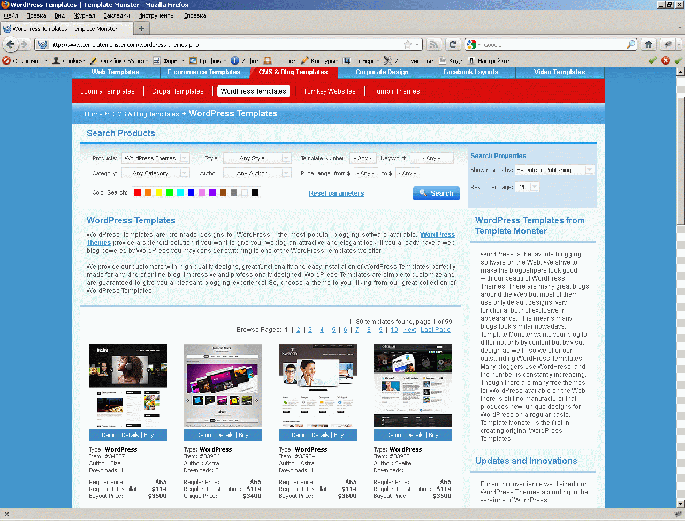Switch to the Corporate Design tab
Image resolution: width=685 pixels, height=521 pixels.
point(382,72)
